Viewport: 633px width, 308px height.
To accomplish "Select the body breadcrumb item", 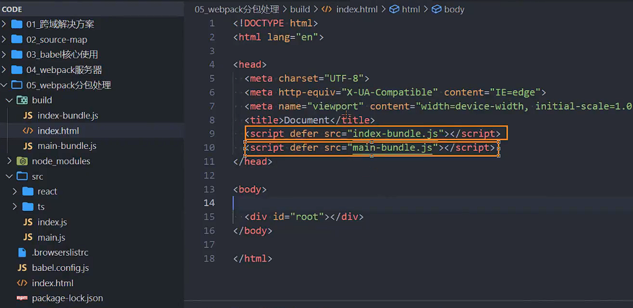I will point(454,9).
